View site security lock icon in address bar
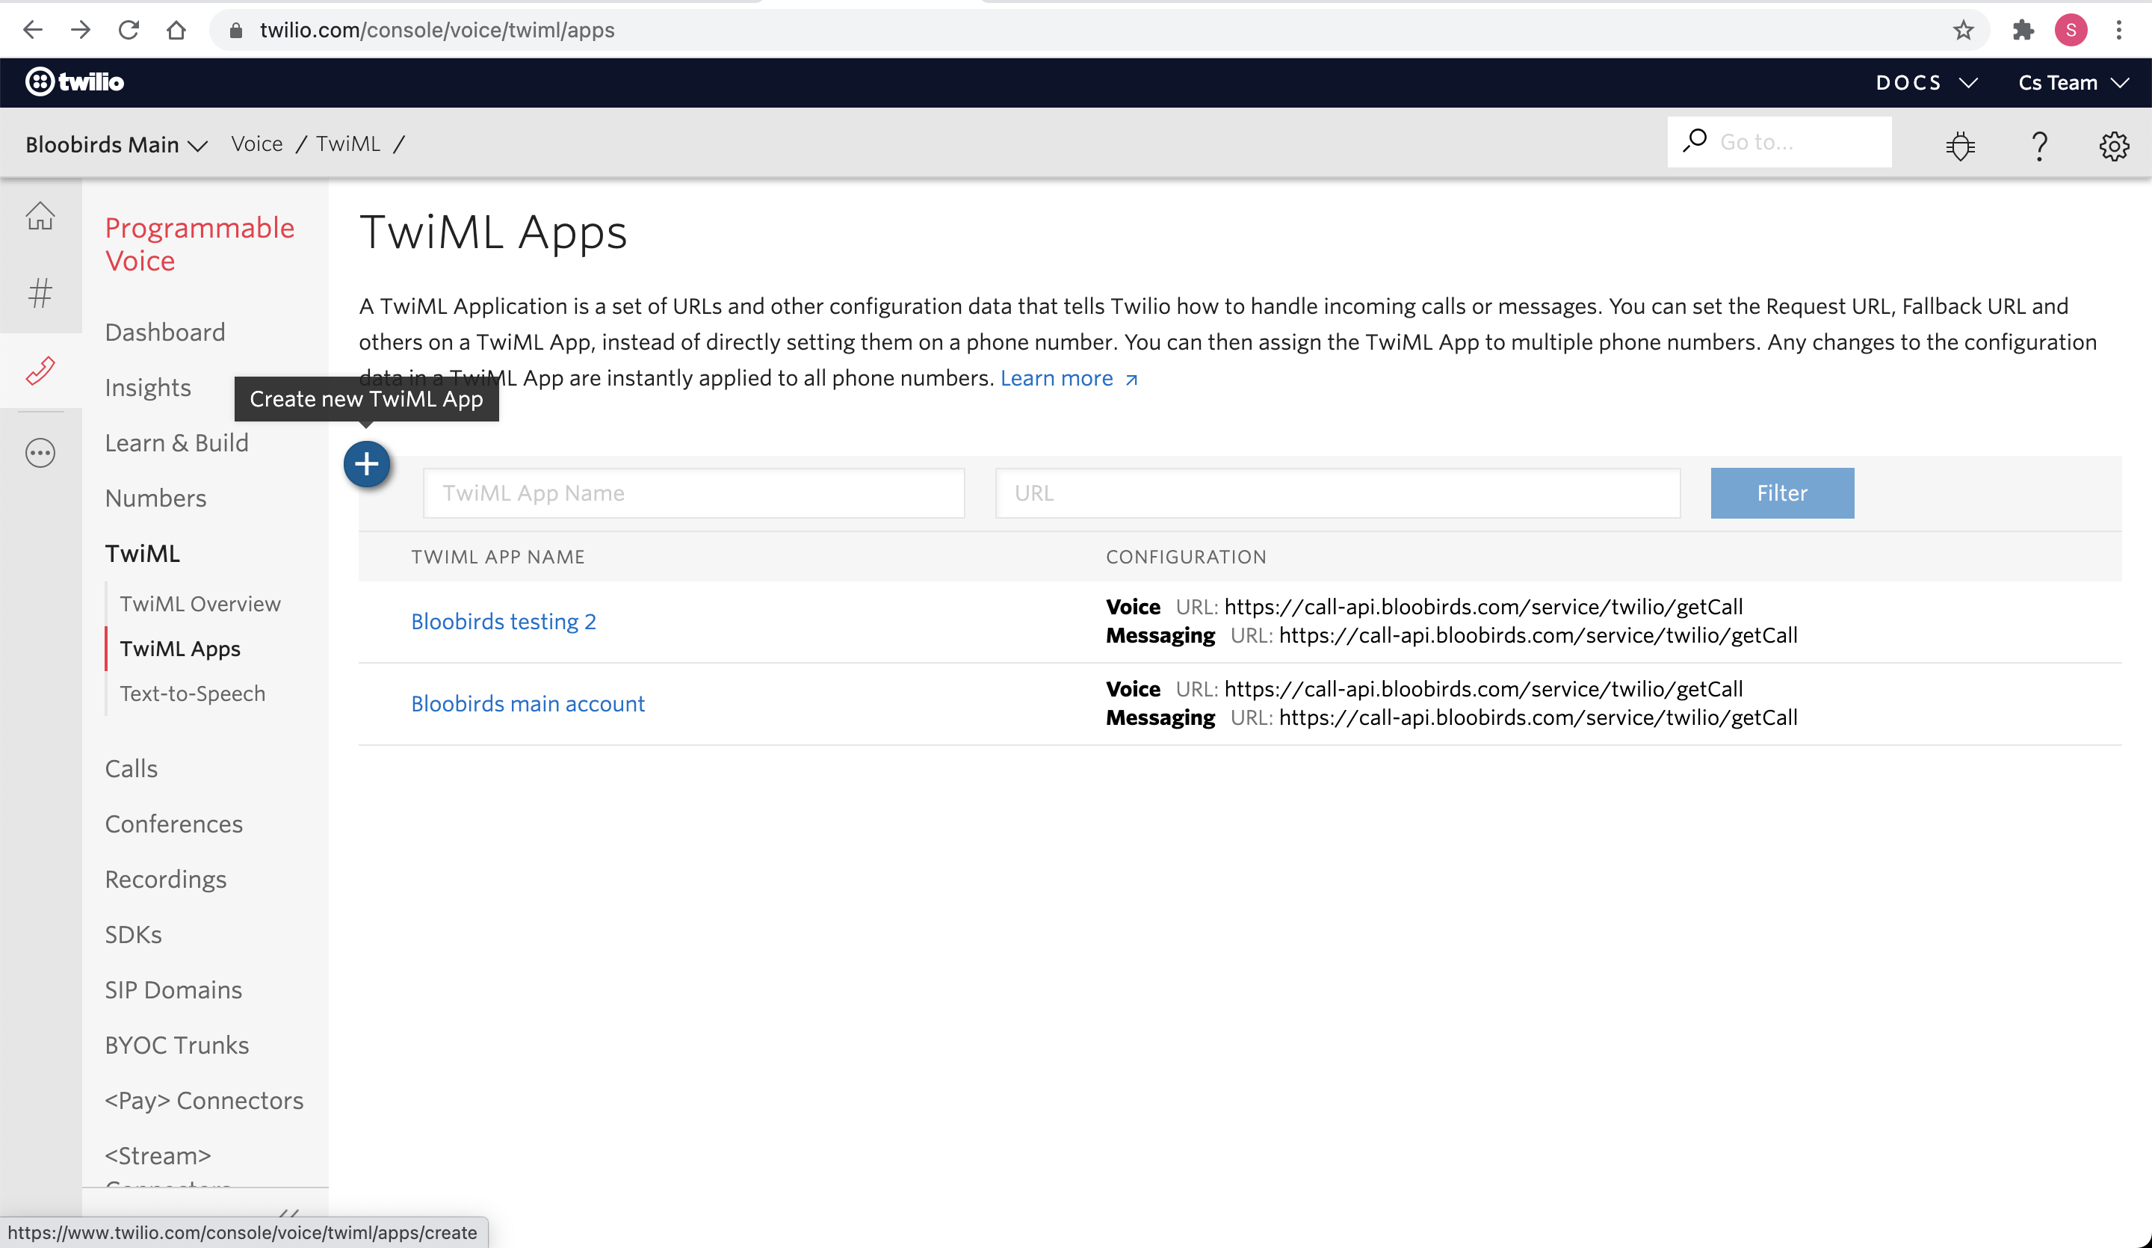Image resolution: width=2152 pixels, height=1248 pixels. click(x=237, y=30)
